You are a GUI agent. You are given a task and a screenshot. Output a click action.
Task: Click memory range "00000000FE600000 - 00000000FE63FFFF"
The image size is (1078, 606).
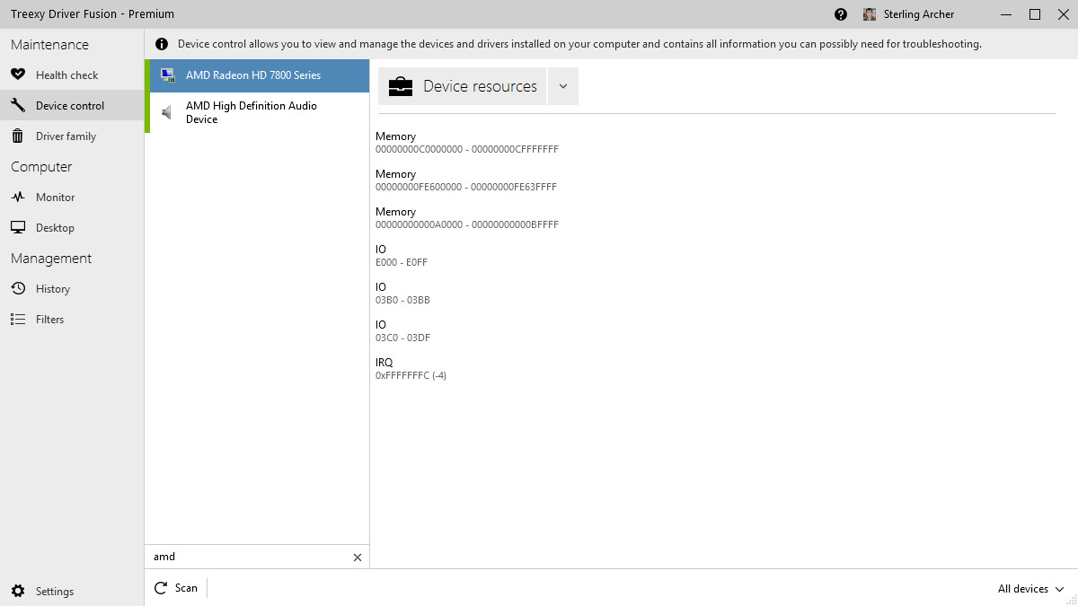point(466,187)
